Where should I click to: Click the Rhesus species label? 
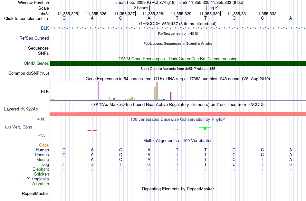42,155
